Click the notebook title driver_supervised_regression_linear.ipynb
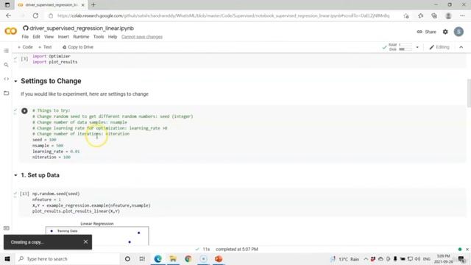This screenshot has width=471, height=265. 82,28
